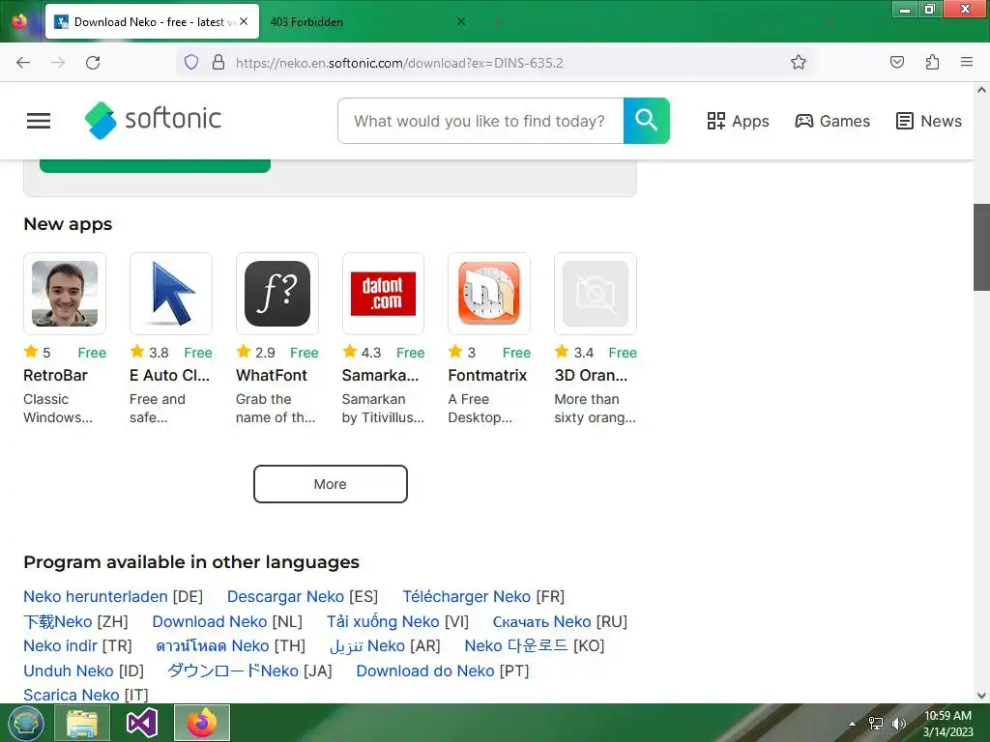990x742 pixels.
Task: Open the Samarkan dafont.com icon
Action: point(383,294)
